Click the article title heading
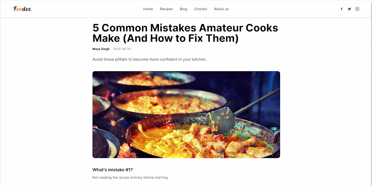This screenshot has height=186, width=372. pyautogui.click(x=185, y=33)
